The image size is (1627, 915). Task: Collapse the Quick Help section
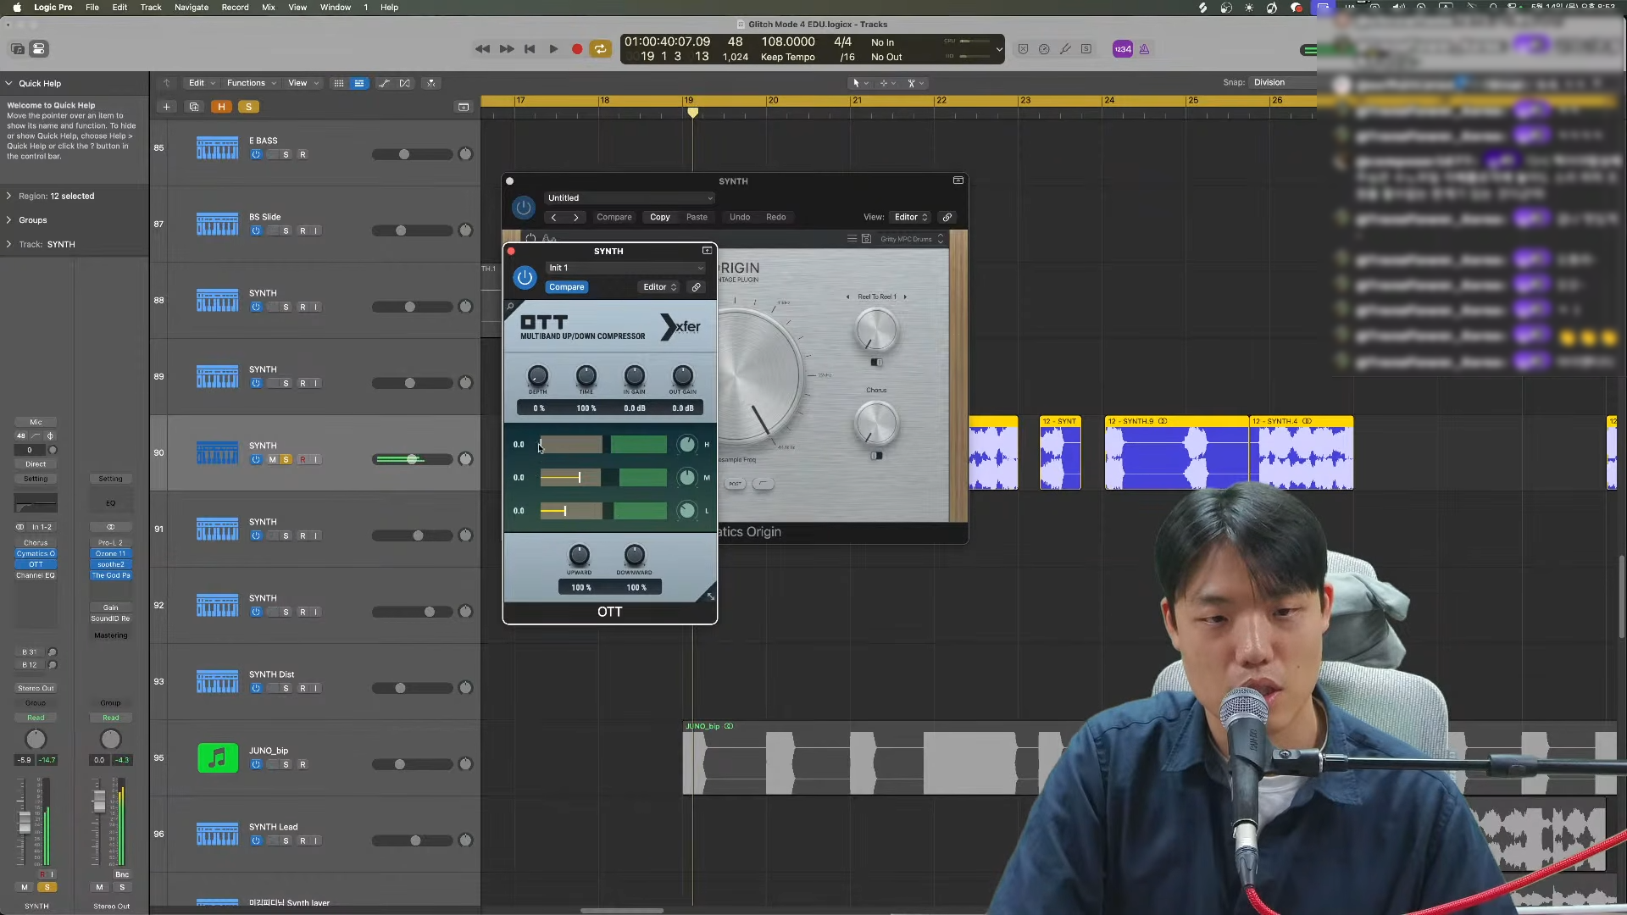(8, 83)
